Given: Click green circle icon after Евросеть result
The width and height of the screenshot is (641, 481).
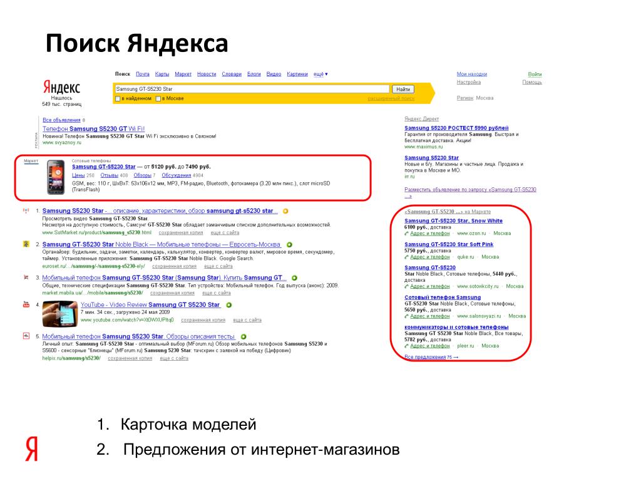Looking at the screenshot, I should 289,245.
